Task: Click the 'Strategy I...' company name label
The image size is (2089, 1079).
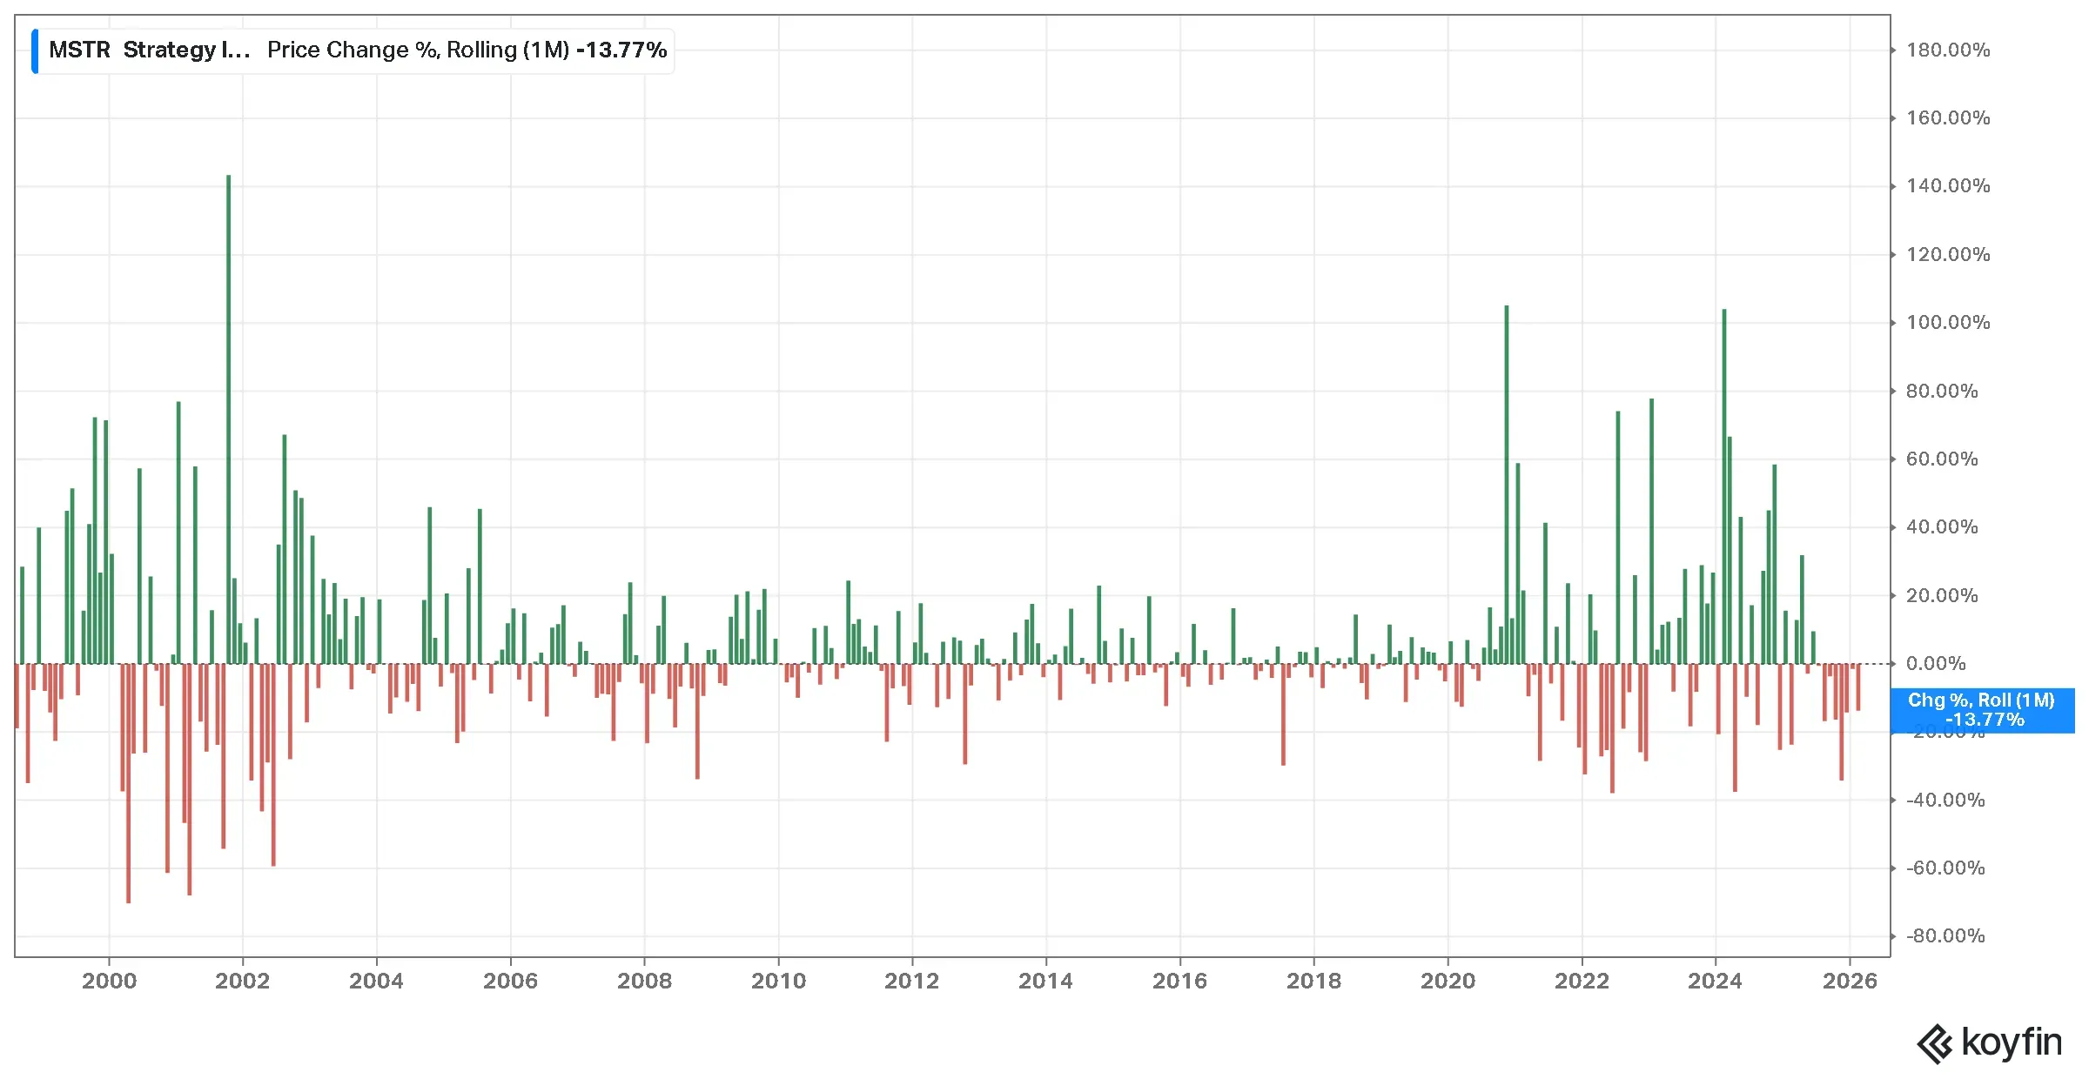Action: pyautogui.click(x=186, y=50)
